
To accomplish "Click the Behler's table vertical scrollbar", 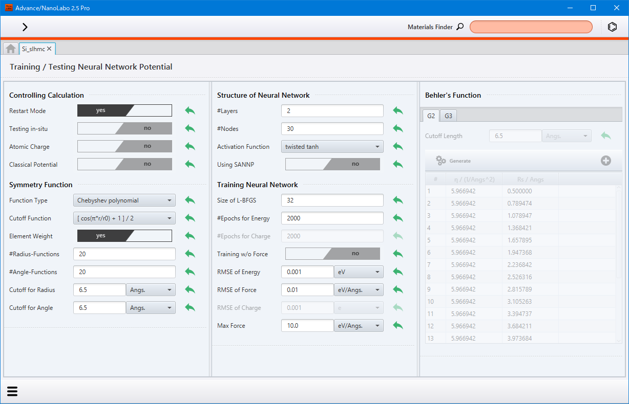I will (x=619, y=264).
